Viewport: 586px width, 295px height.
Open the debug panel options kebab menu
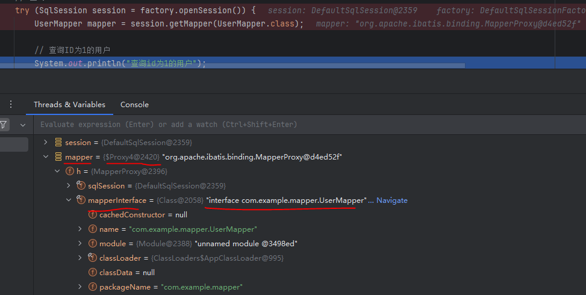[x=11, y=104]
